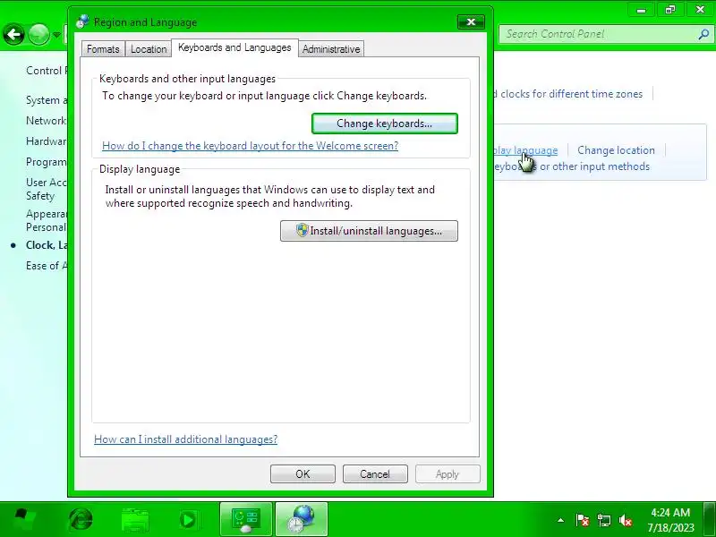Open the taskbar clock and date
The height and width of the screenshot is (537, 716).
click(670, 520)
